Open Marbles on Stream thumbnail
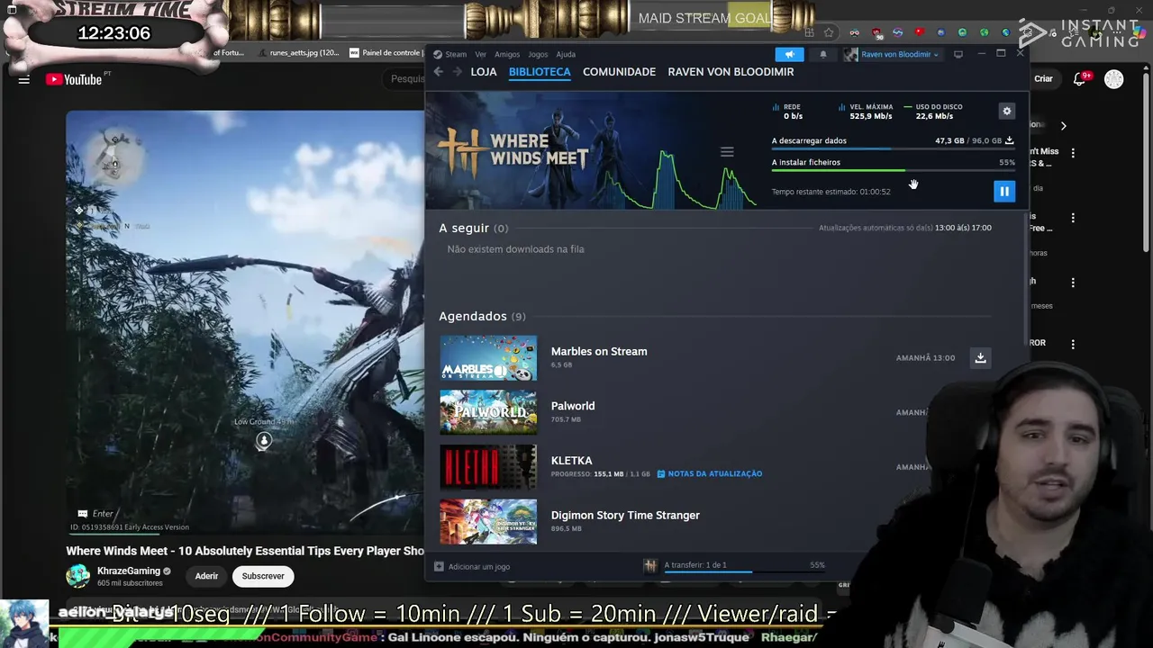1153x648 pixels. click(x=488, y=357)
